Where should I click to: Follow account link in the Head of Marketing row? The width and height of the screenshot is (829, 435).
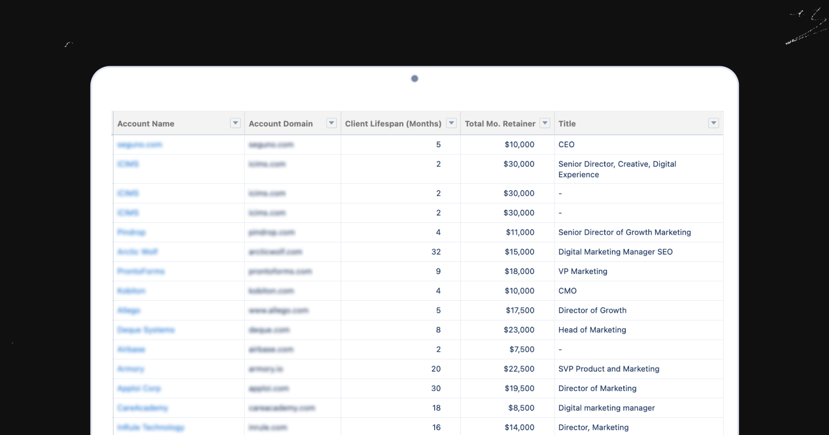click(146, 330)
